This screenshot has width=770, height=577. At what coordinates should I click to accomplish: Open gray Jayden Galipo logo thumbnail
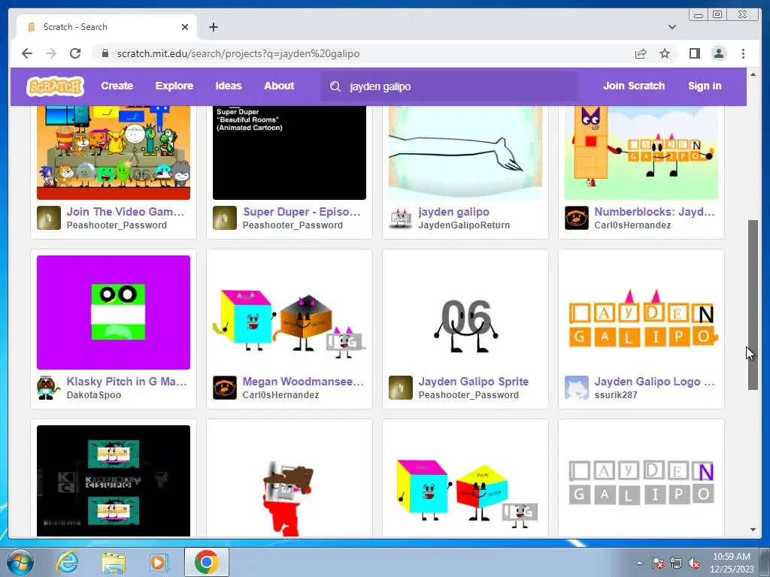coord(641,481)
